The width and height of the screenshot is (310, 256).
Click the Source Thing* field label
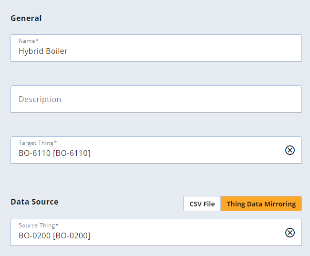click(x=39, y=225)
